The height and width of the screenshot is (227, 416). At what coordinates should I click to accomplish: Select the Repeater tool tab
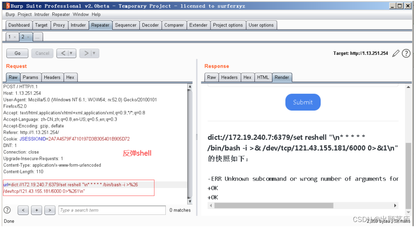pos(100,25)
